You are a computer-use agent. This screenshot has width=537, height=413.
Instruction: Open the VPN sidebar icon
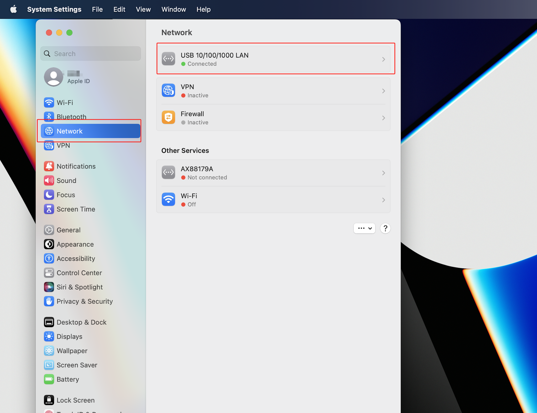[49, 145]
